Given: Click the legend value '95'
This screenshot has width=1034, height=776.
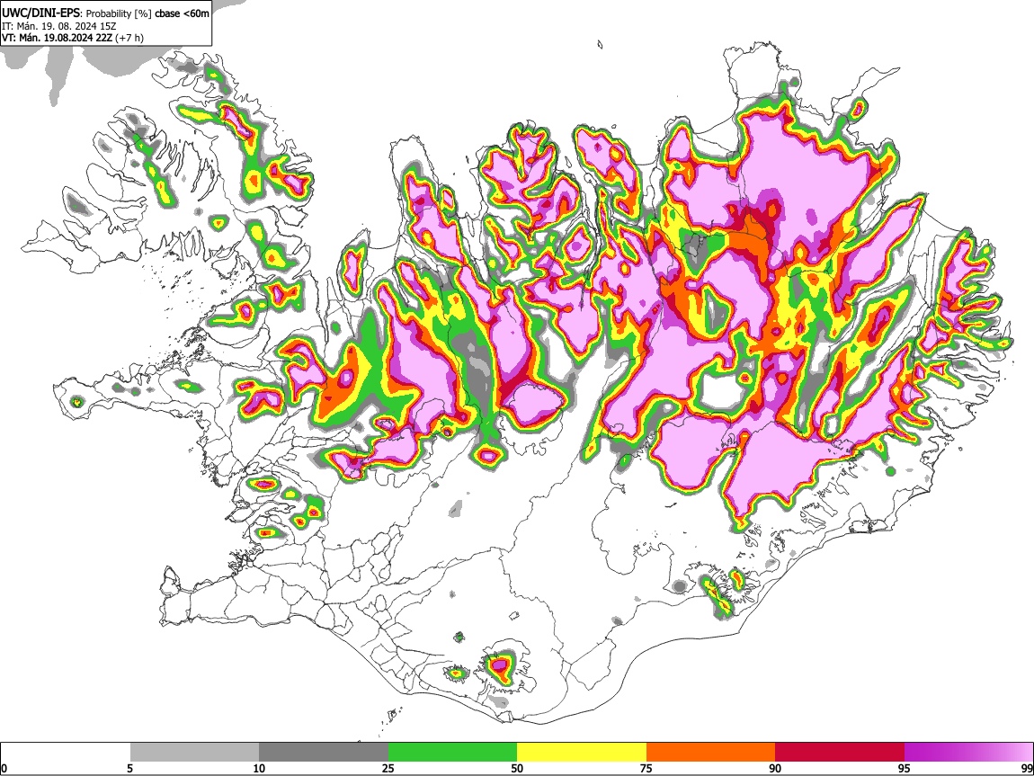Looking at the screenshot, I should click(x=905, y=768).
